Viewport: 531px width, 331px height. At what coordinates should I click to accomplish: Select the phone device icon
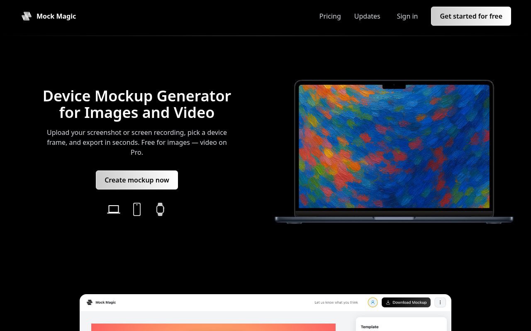click(137, 209)
